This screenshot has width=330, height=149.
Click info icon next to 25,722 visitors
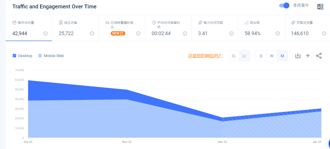92,34
